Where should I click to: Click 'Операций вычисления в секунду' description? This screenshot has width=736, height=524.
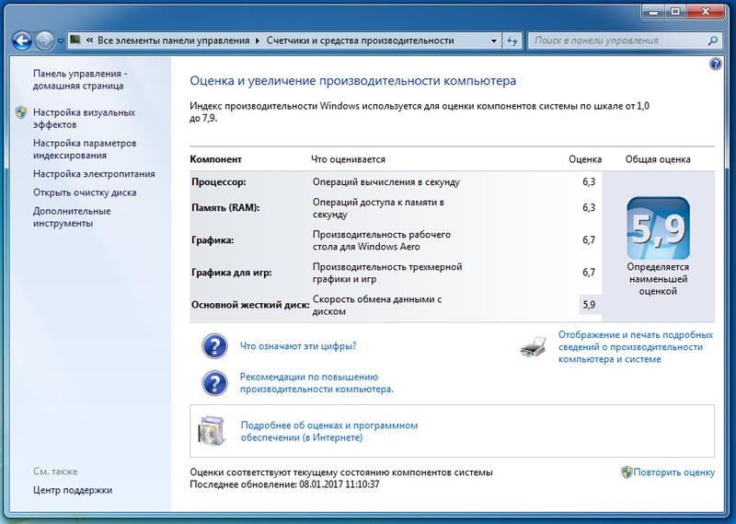coord(386,182)
